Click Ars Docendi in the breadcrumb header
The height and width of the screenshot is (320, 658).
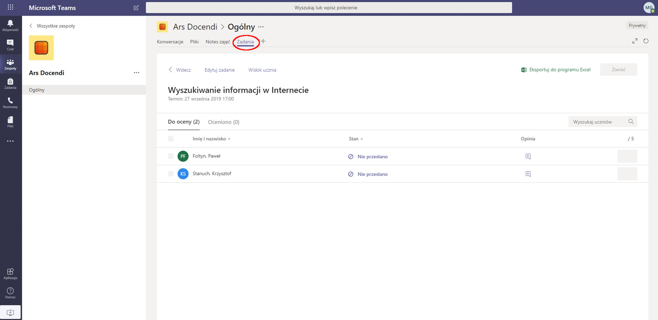pos(195,27)
